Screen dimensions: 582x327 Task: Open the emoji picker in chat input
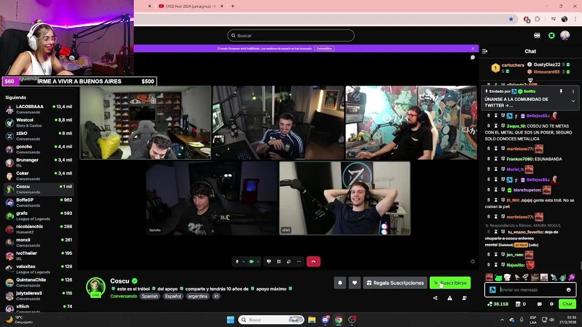[x=569, y=290]
